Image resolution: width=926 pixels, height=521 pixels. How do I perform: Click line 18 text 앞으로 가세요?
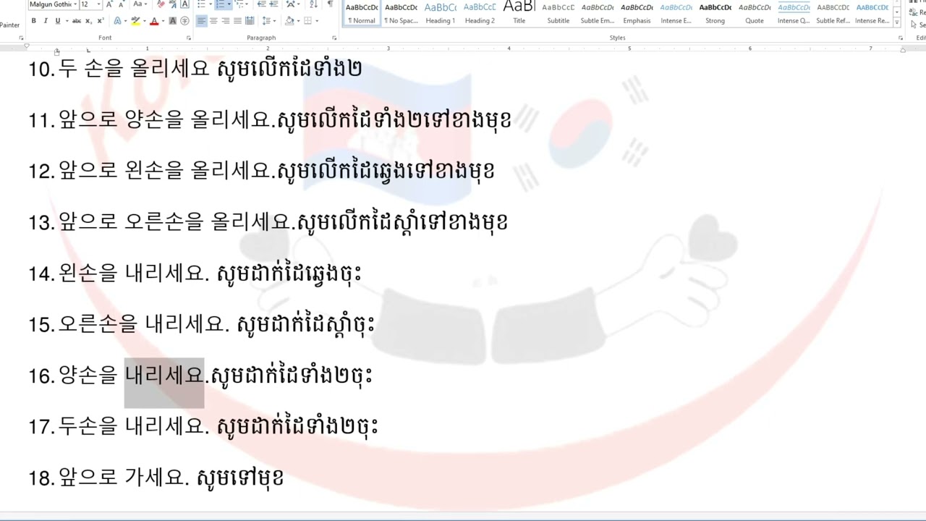[124, 478]
